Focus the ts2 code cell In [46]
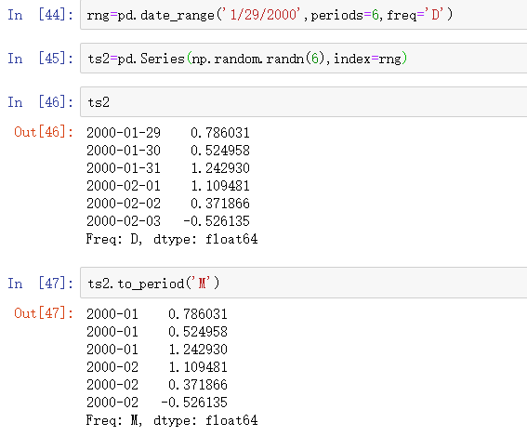Image resolution: width=527 pixels, height=436 pixels. [x=304, y=102]
